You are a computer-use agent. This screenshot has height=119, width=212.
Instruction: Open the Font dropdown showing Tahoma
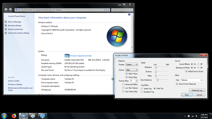192,80
